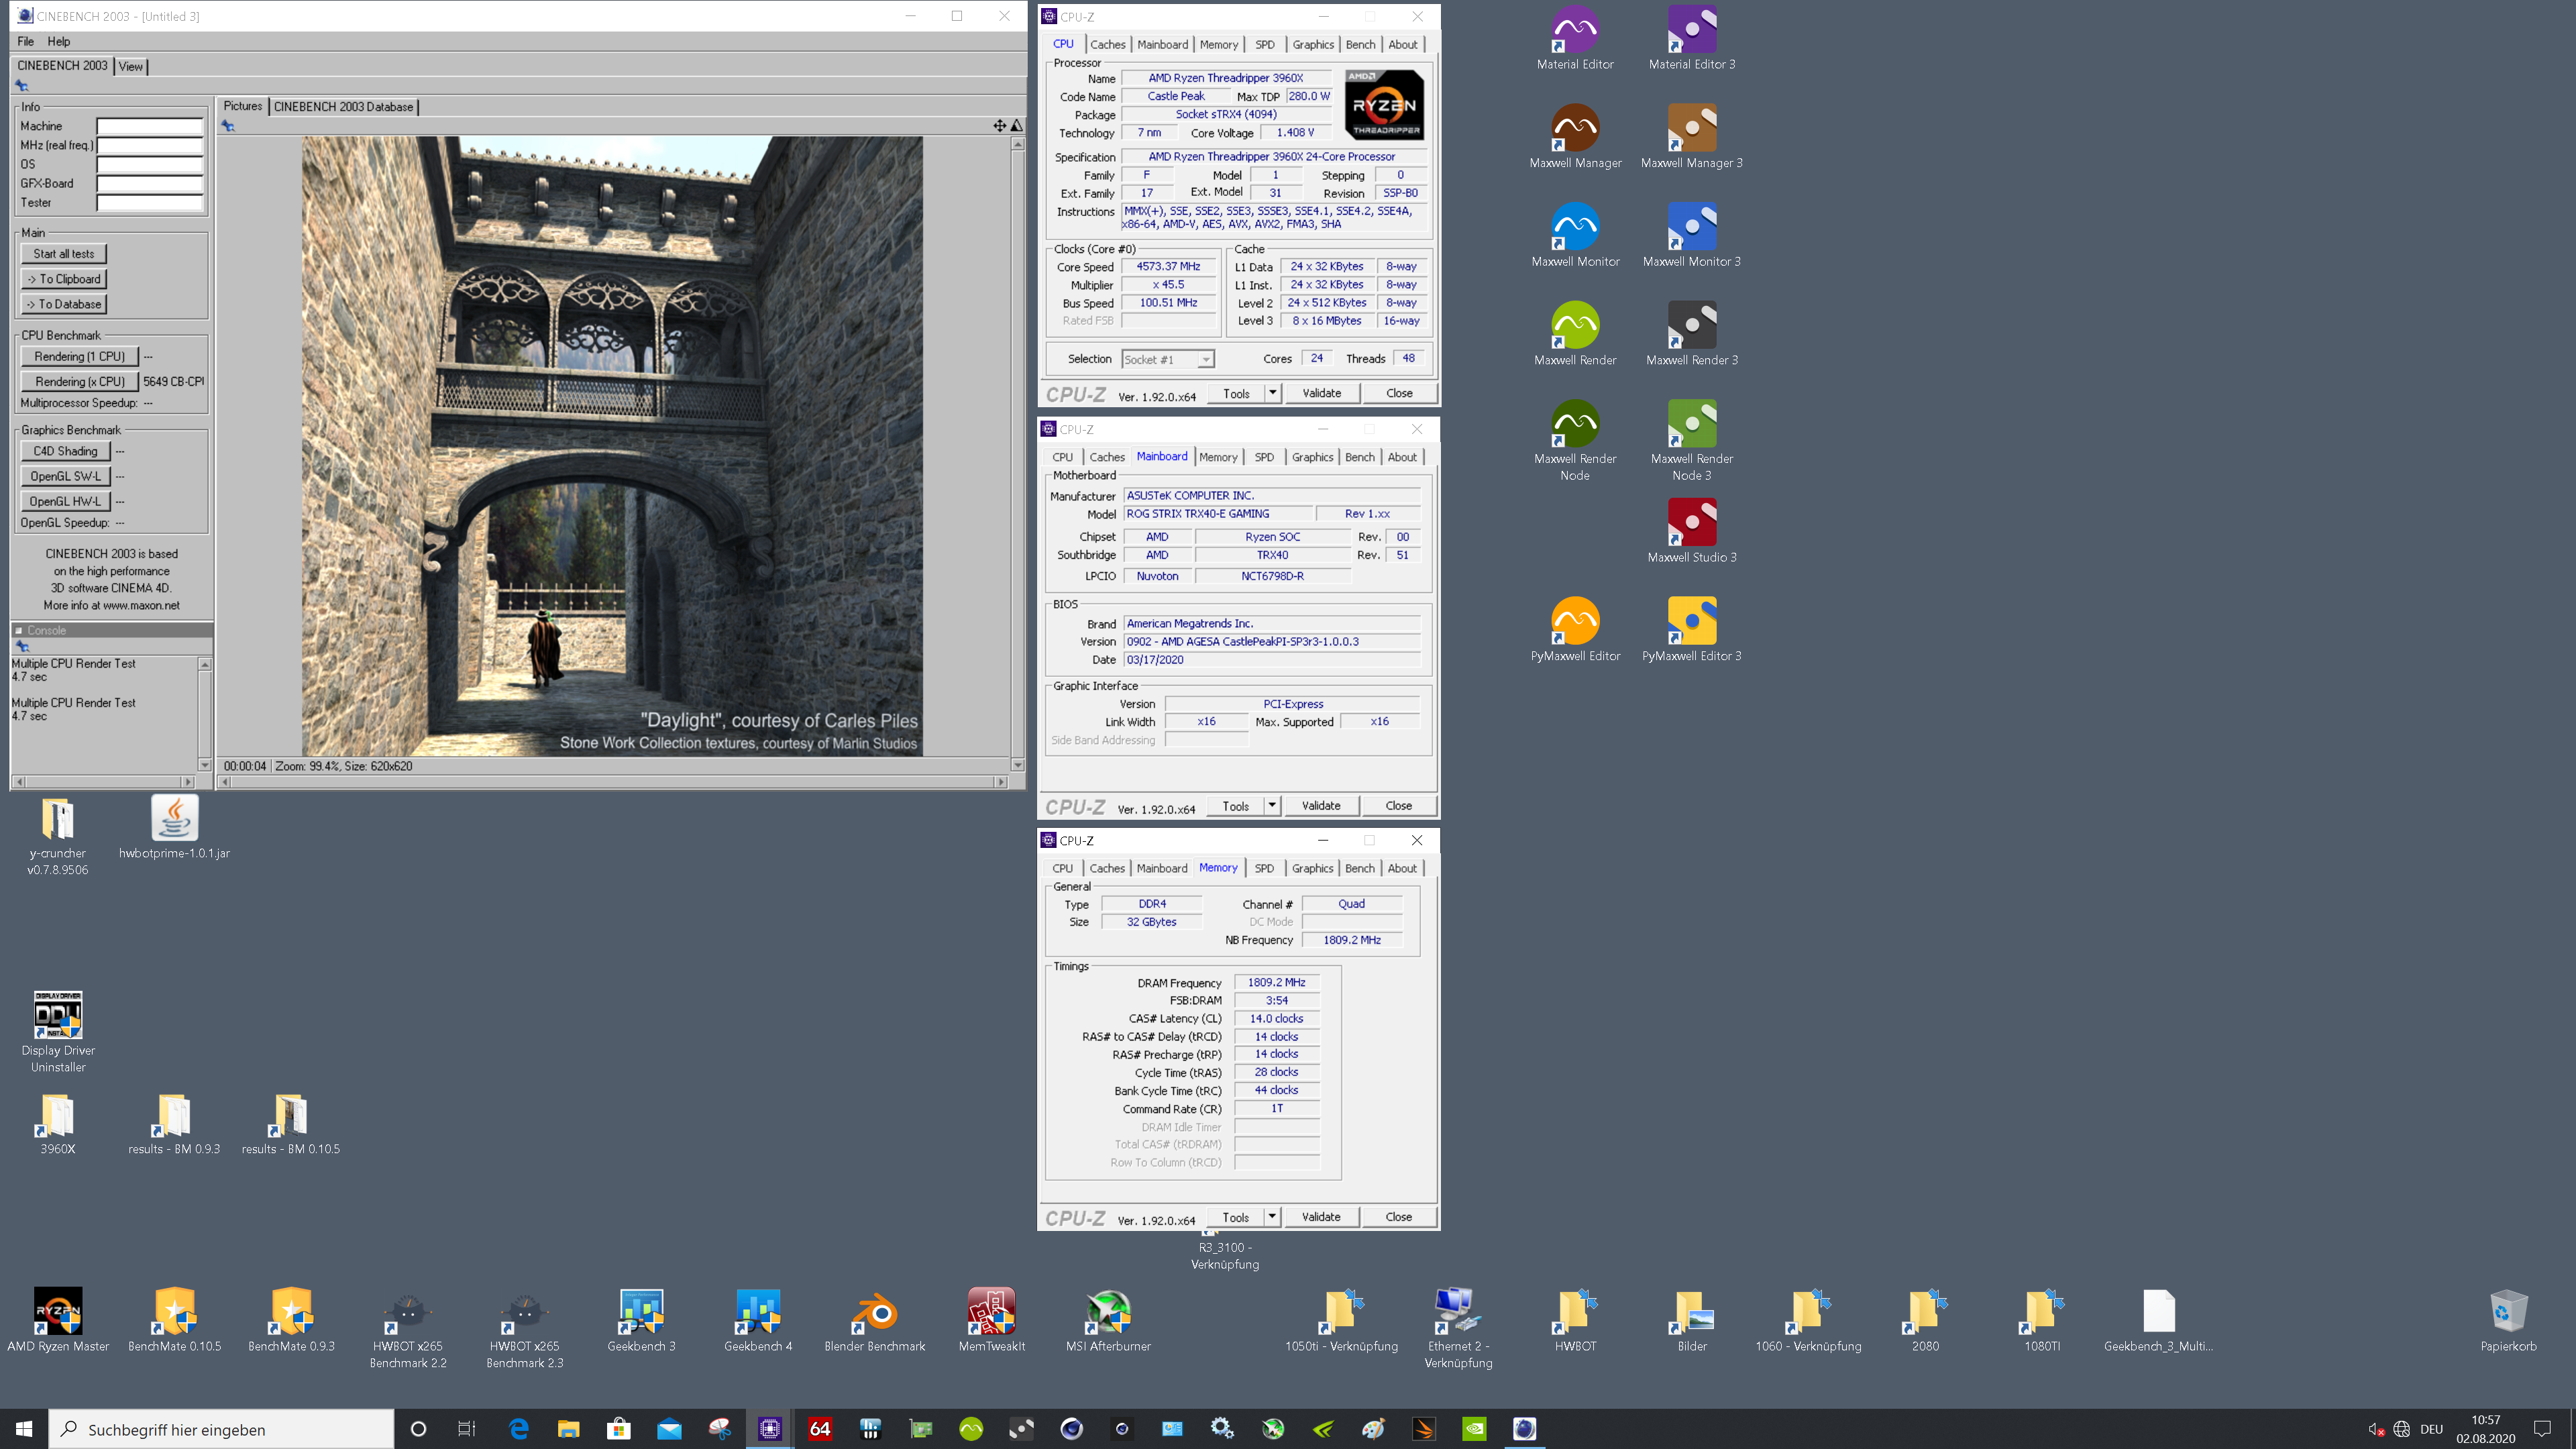
Task: Open Task View in the taskbar
Action: 467,1429
